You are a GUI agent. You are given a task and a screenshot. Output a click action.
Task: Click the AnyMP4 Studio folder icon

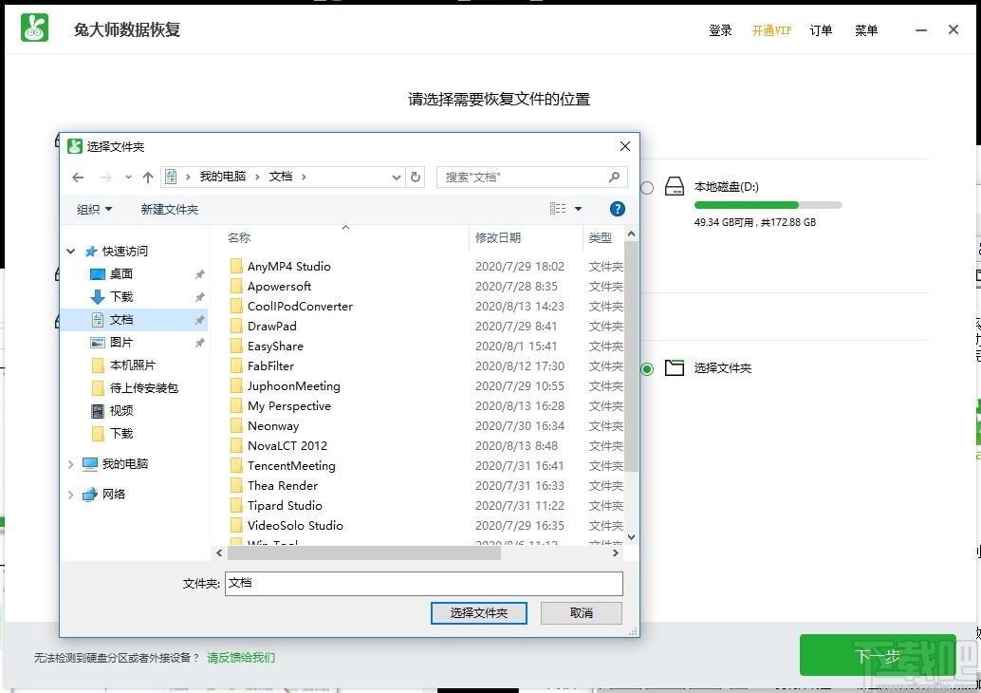point(236,266)
